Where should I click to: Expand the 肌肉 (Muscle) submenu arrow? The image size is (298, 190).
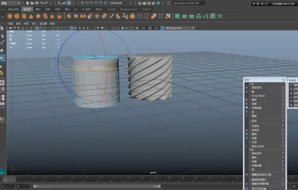click(283, 121)
